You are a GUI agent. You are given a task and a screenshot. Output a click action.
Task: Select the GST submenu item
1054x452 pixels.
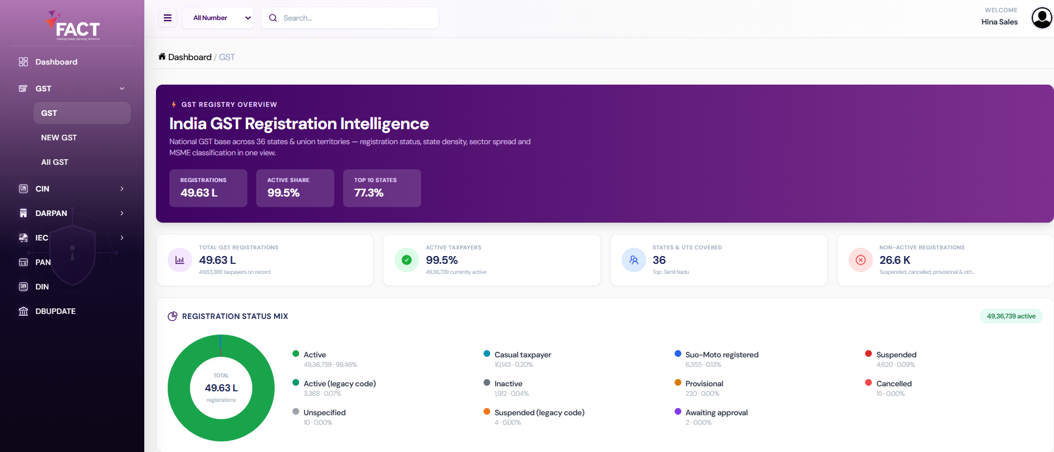point(82,113)
